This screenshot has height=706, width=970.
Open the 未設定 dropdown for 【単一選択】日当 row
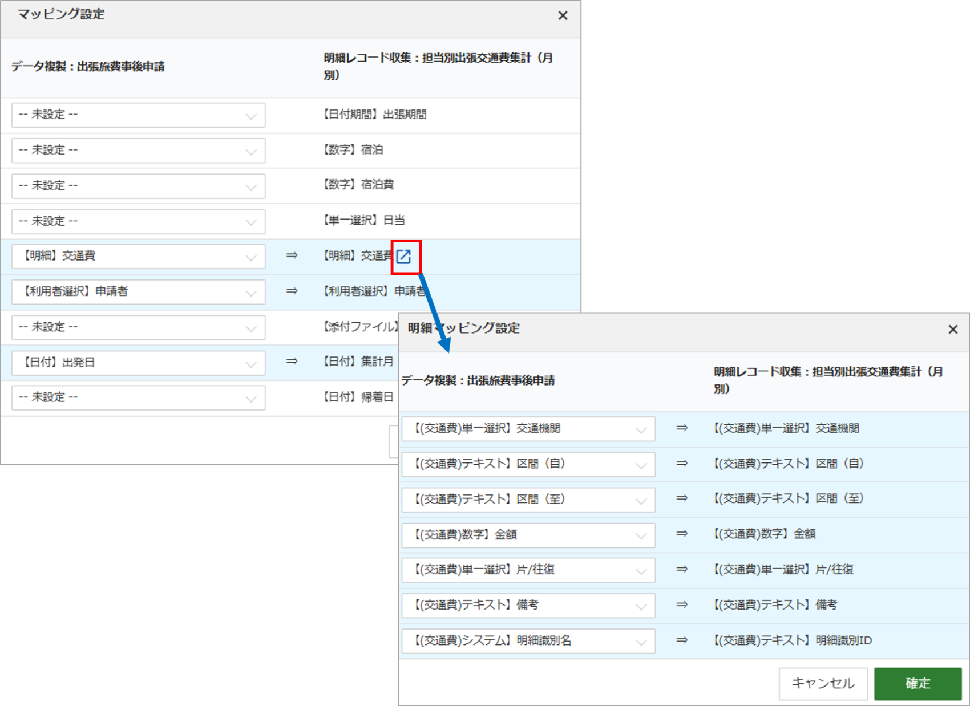point(138,221)
